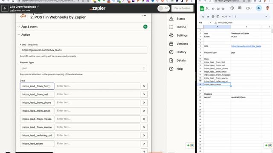This screenshot has width=273, height=153.
Task: Remove the inbox_lead__from_source data row
Action: [x=144, y=127]
